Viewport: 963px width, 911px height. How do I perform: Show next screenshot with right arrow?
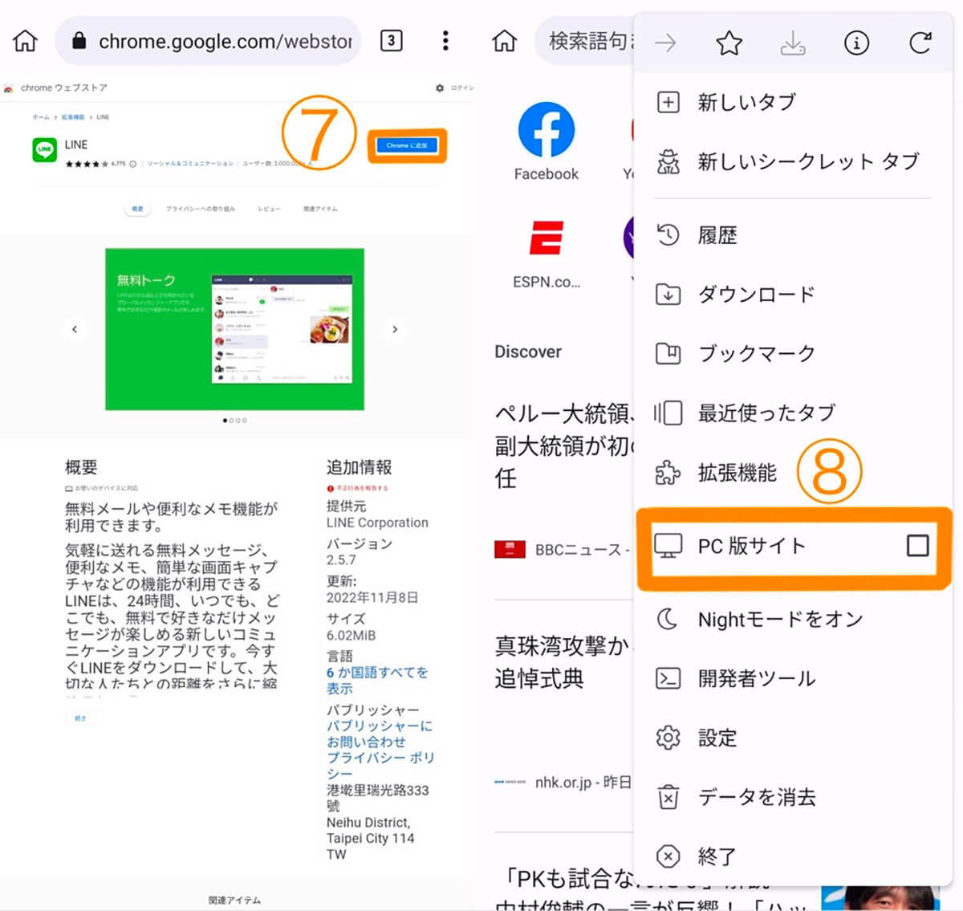[x=395, y=329]
